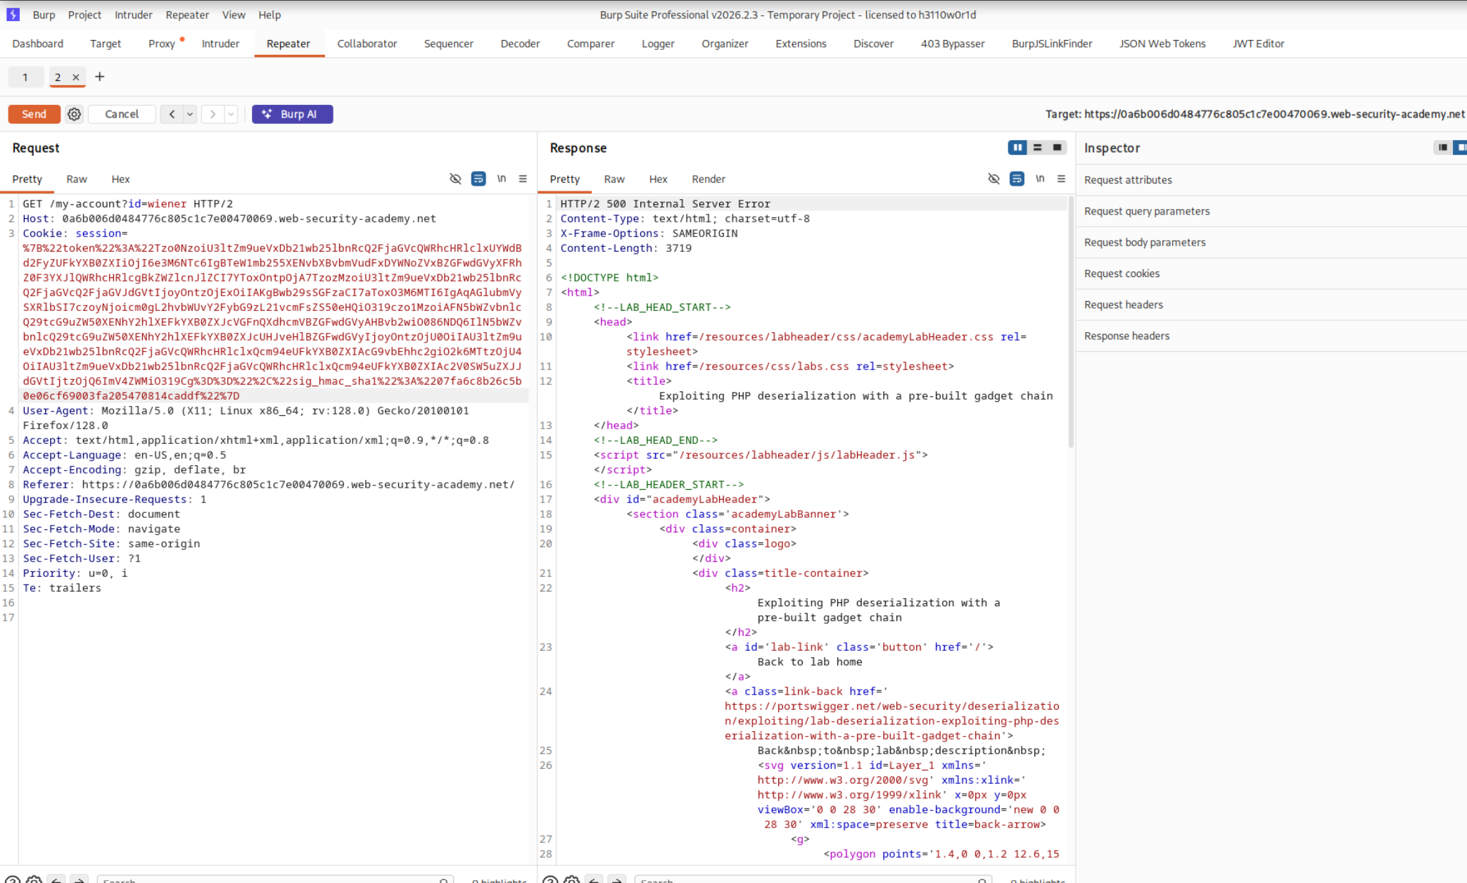Open the Burp menu

[44, 15]
